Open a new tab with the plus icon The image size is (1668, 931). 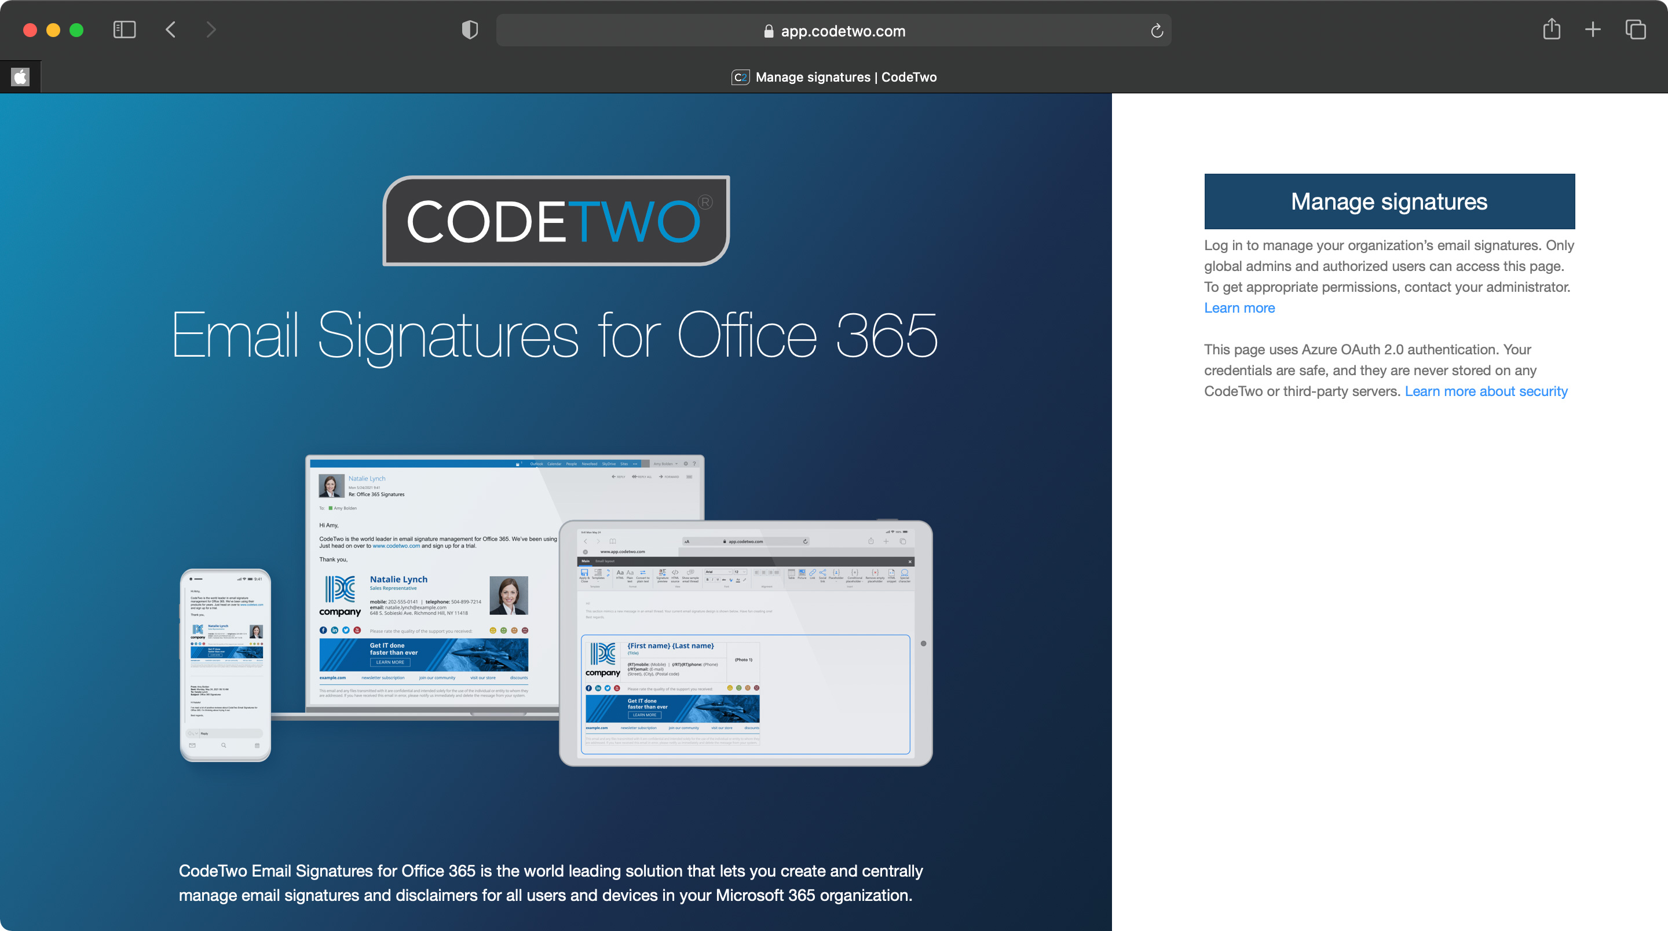pos(1593,30)
